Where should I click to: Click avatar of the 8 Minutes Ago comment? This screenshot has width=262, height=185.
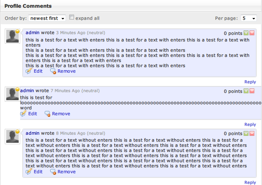(12, 137)
